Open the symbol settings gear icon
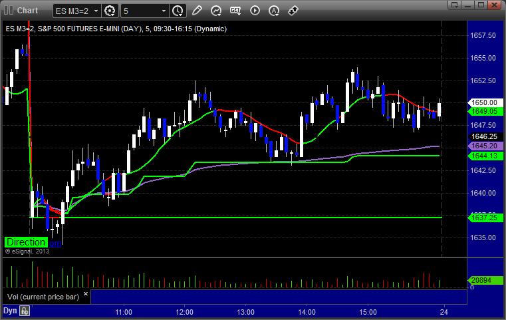 pyautogui.click(x=110, y=11)
